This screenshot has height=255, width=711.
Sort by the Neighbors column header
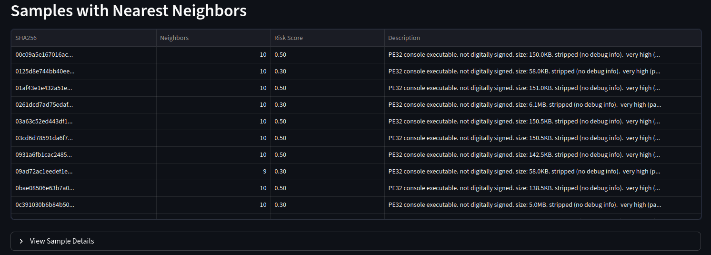(x=174, y=38)
